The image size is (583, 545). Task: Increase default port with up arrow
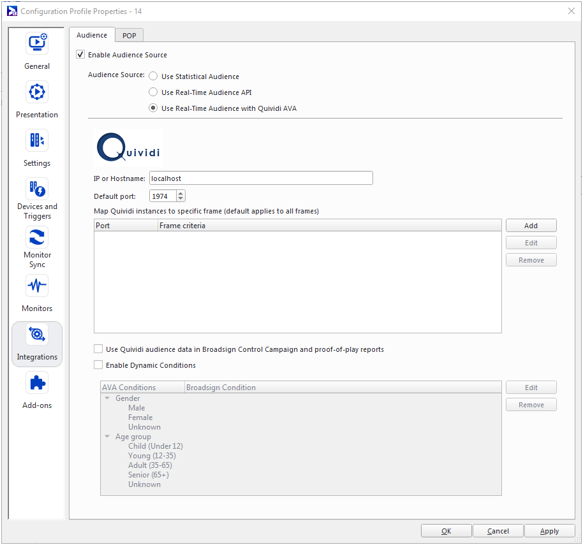coord(181,194)
